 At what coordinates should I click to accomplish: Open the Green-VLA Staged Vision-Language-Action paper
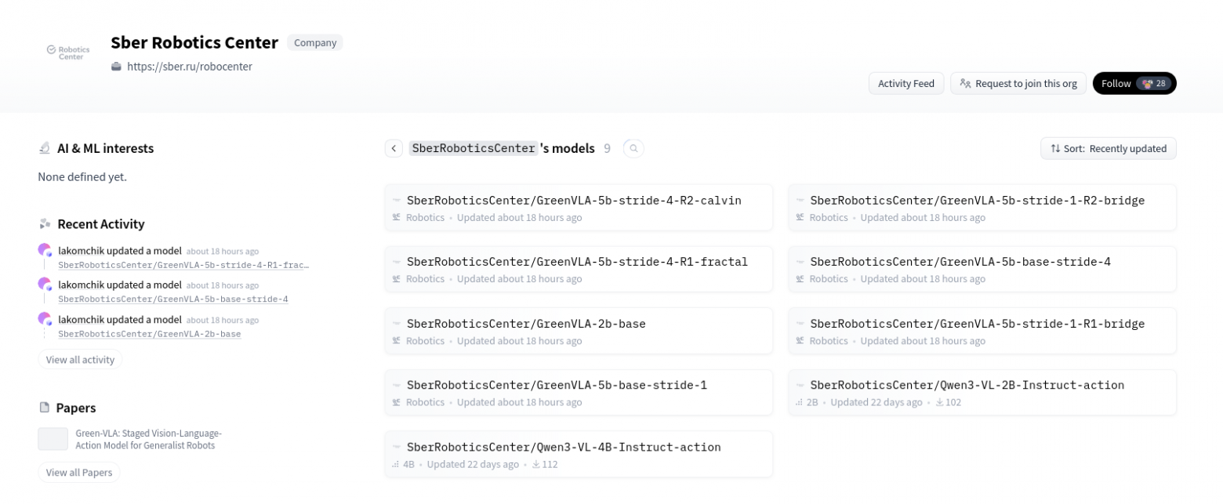click(x=148, y=439)
